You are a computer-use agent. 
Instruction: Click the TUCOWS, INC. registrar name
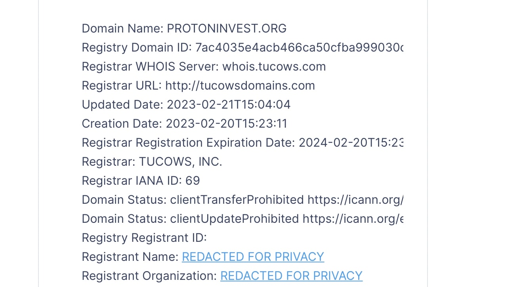point(180,162)
